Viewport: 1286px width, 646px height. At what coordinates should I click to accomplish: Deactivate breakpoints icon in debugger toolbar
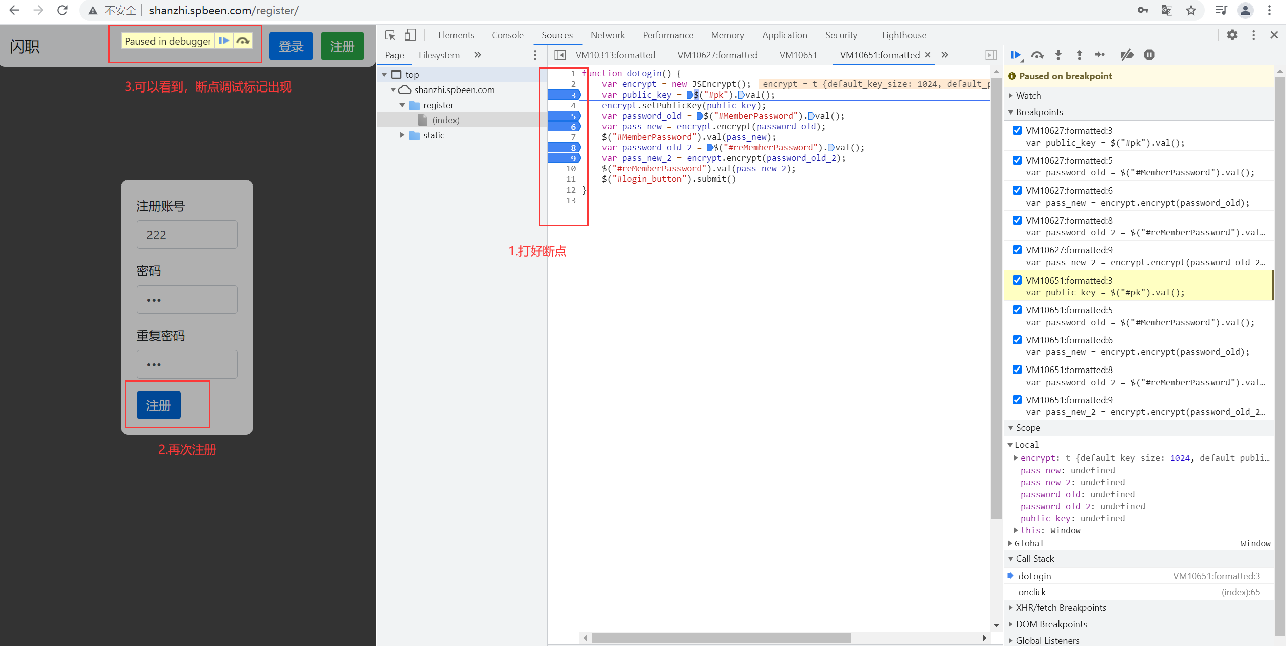1127,55
